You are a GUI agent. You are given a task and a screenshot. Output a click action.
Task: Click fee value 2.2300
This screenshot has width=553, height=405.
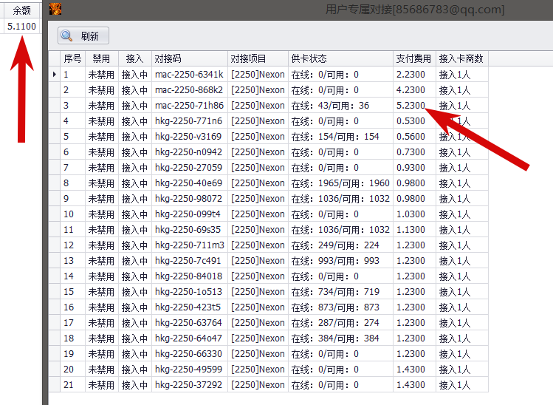point(414,75)
